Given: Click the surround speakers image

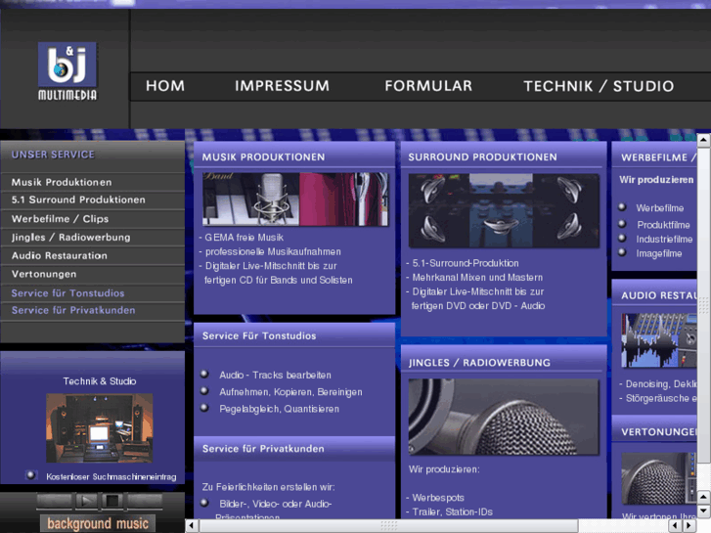Looking at the screenshot, I should pos(503,209).
